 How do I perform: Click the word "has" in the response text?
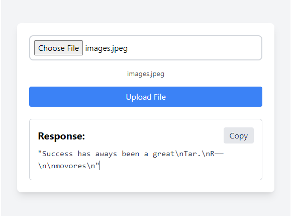click(84, 154)
